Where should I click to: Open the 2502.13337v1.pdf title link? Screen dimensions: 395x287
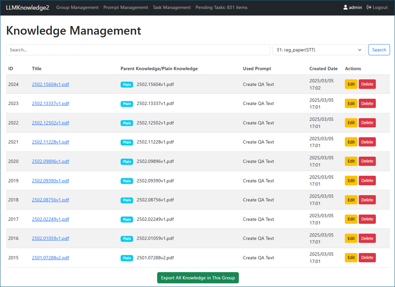(50, 103)
